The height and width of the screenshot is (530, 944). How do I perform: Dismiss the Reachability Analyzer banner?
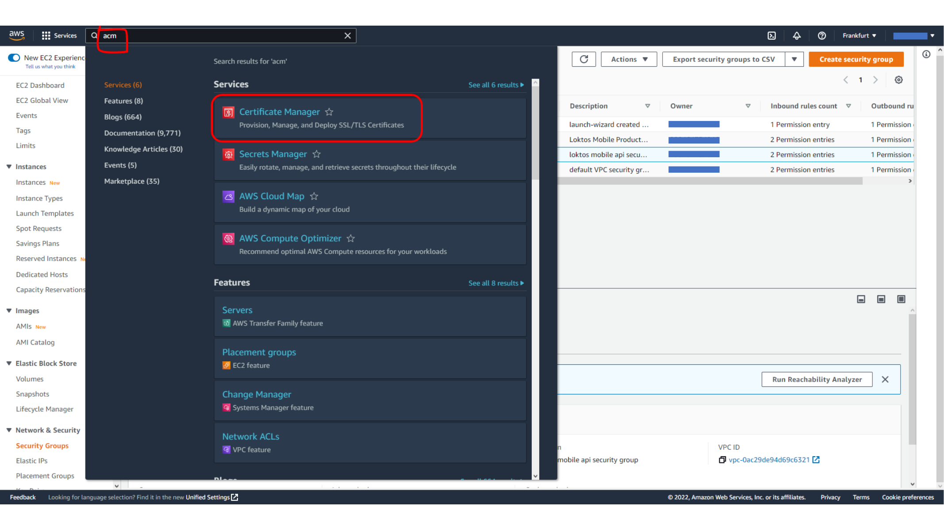coord(885,379)
